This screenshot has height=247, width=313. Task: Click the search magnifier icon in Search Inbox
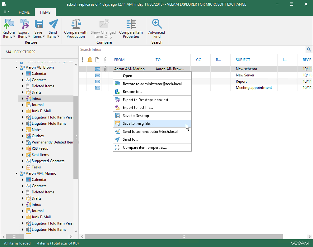point(309,50)
